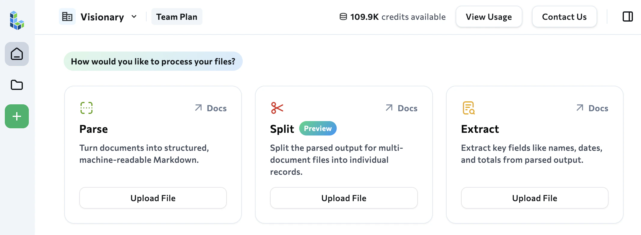
Task: Upload File for Parse
Action: click(153, 198)
